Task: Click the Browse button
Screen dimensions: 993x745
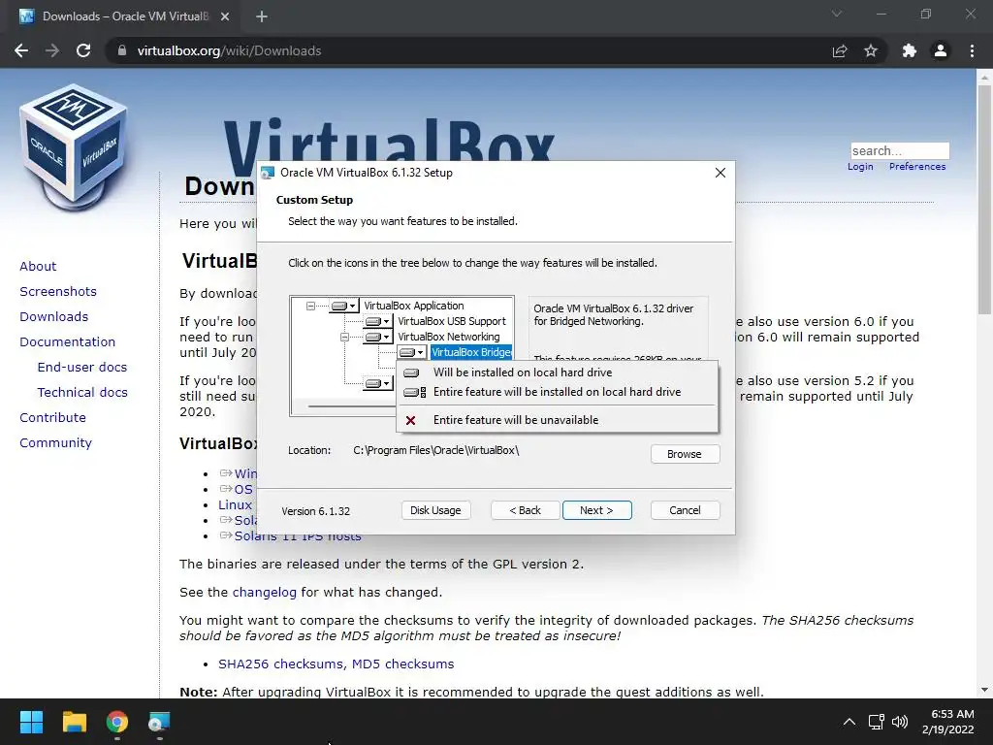Action: tap(685, 454)
